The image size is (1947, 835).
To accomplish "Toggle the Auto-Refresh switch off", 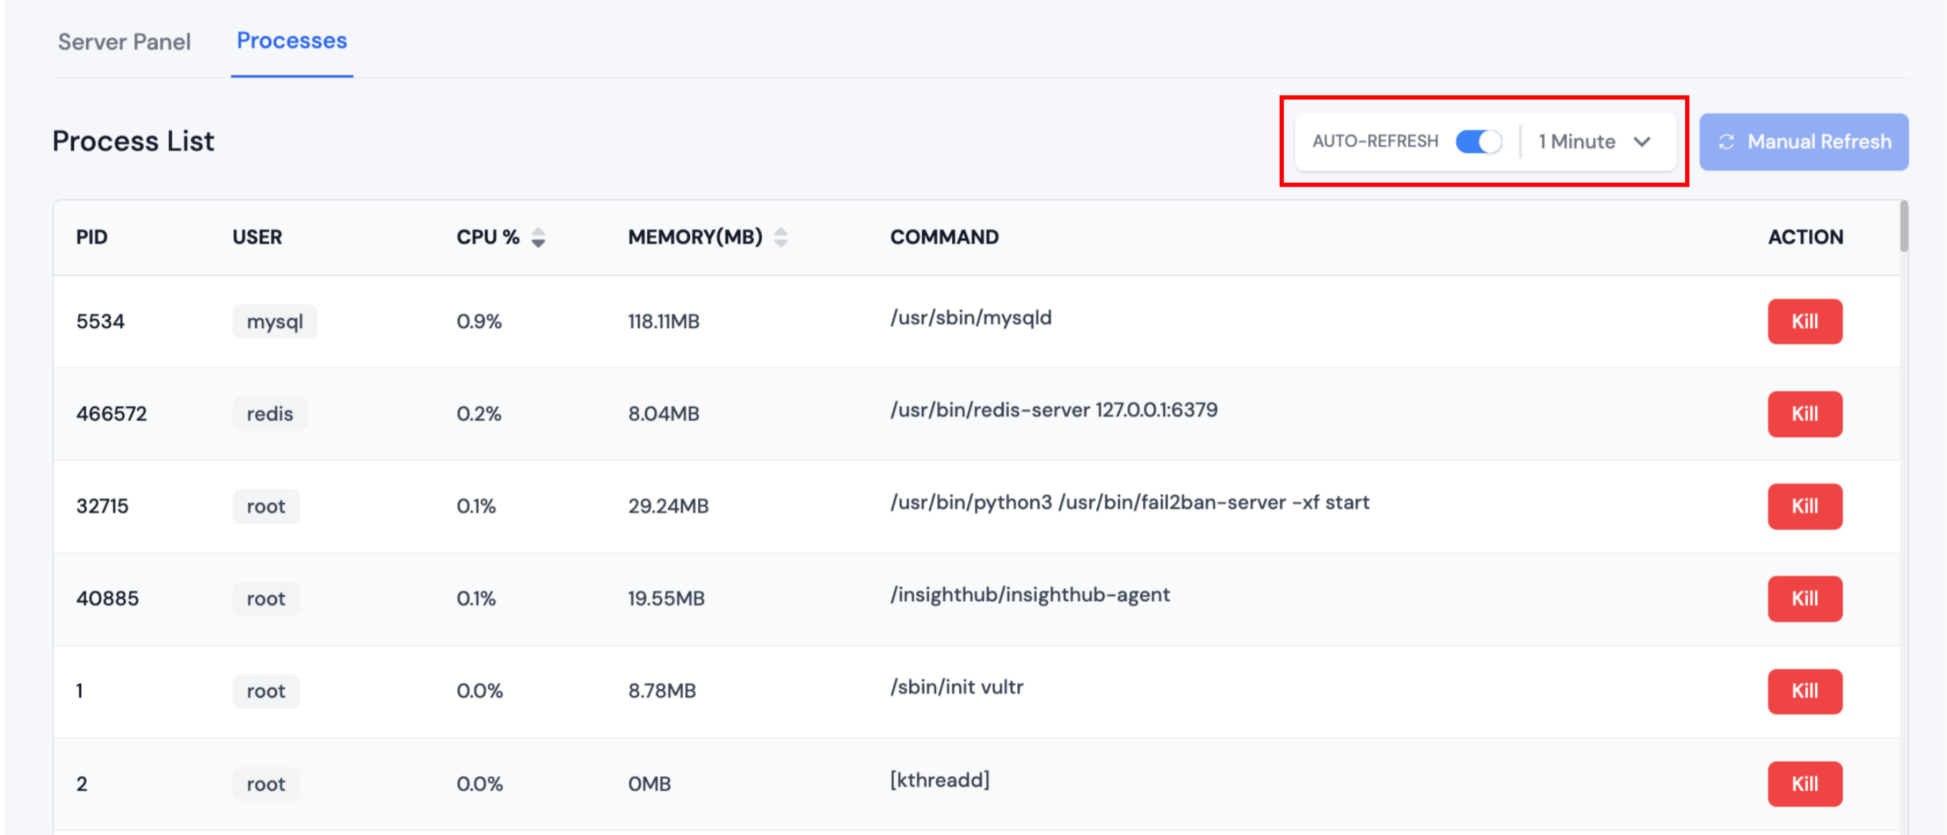I will 1479,141.
